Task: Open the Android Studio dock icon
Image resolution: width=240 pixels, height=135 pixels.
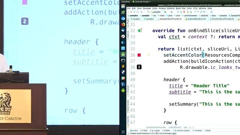Action: 123,54
